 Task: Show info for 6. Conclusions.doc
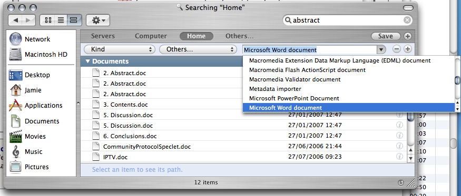pyautogui.click(x=399, y=136)
